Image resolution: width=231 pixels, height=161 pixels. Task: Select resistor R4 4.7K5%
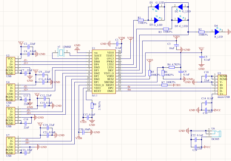[x=172, y=67]
